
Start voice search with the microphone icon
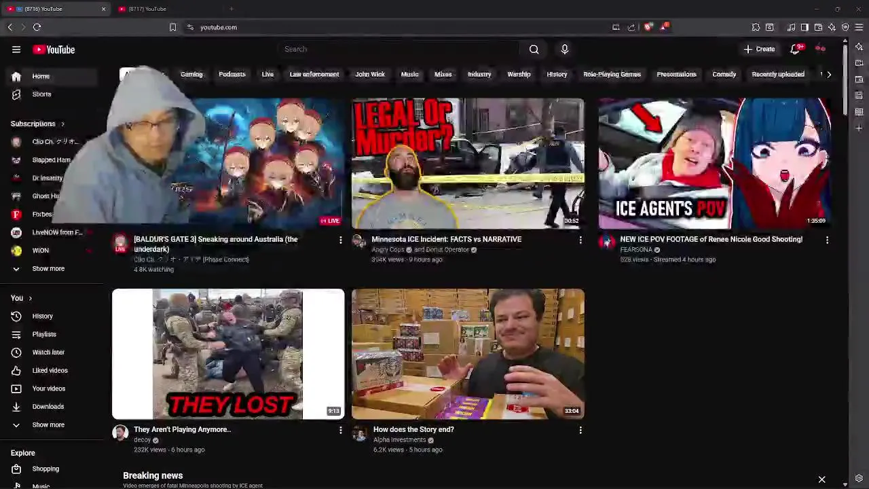[564, 49]
